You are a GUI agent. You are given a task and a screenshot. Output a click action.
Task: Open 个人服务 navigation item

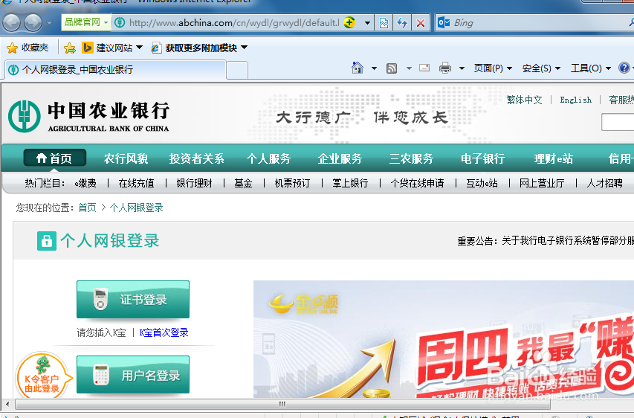coord(268,158)
